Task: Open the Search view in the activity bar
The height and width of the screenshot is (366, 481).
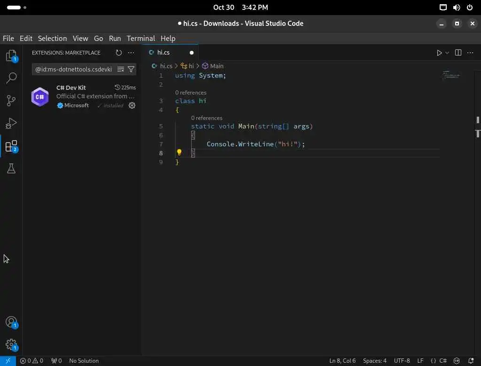Action: pyautogui.click(x=11, y=78)
